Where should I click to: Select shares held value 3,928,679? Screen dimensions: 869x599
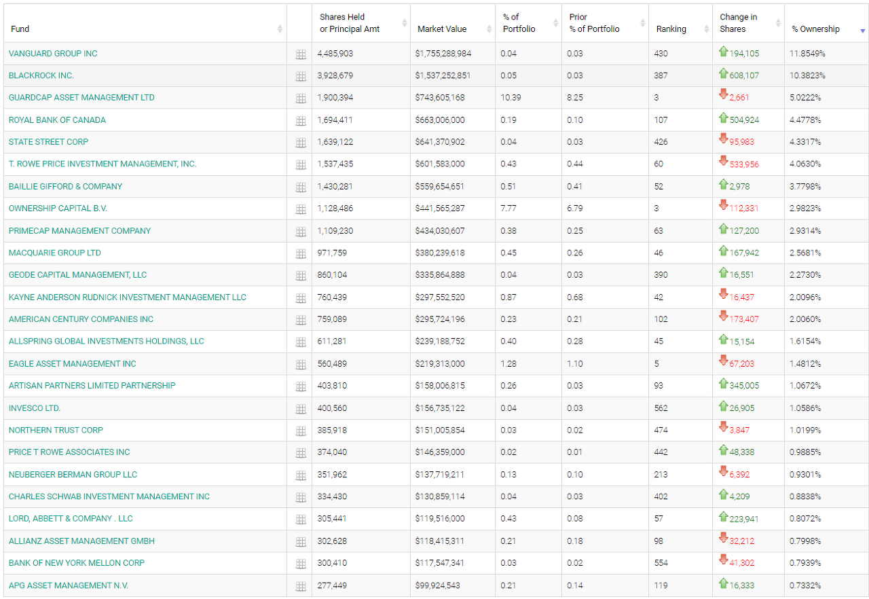click(335, 75)
